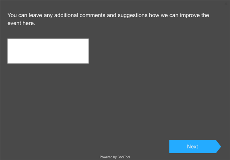Image resolution: width=230 pixels, height=160 pixels.
Task: Click the CoolTool footer credit
Action: [x=115, y=157]
